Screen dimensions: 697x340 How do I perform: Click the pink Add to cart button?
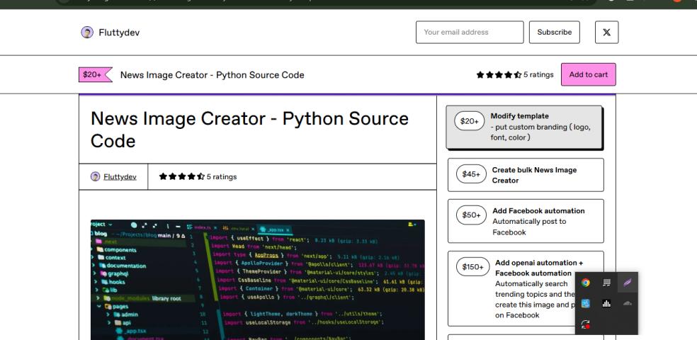pyautogui.click(x=588, y=74)
